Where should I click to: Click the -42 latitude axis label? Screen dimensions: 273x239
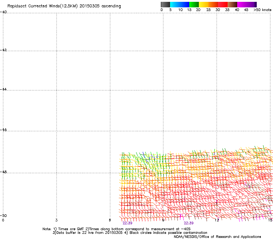click(x=3, y=50)
